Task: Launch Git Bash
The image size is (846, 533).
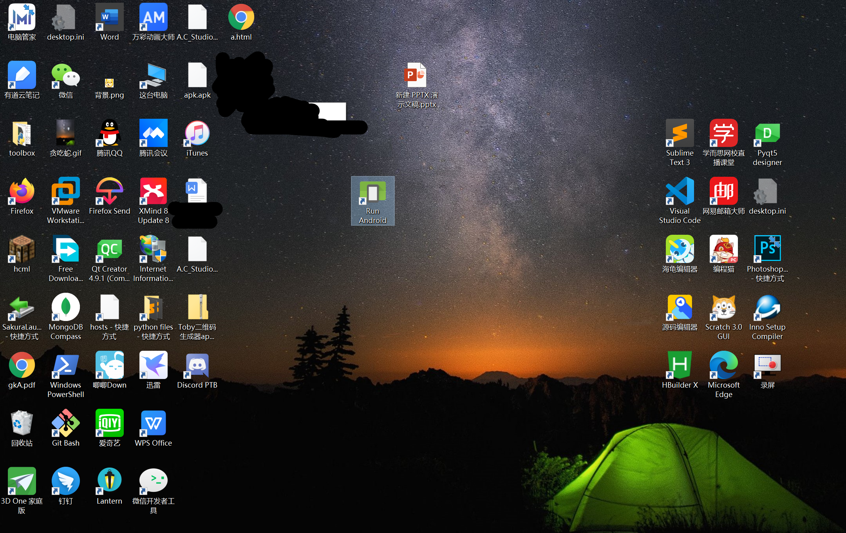Action: [66, 428]
